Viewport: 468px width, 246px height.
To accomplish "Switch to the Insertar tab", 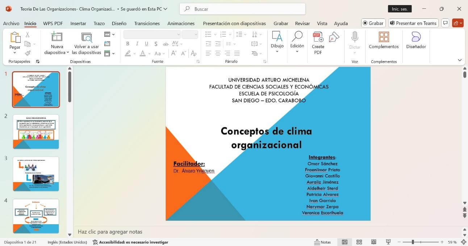I will point(78,23).
